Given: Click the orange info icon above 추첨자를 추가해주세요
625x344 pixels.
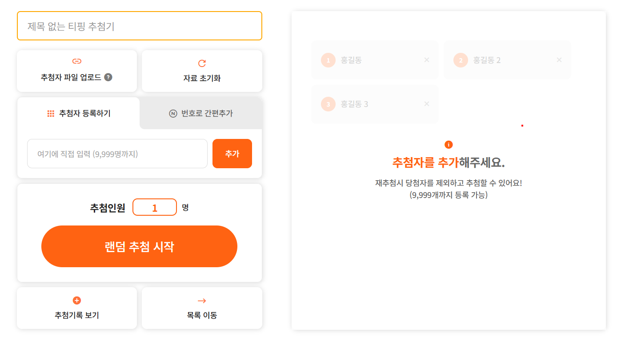Looking at the screenshot, I should [449, 145].
